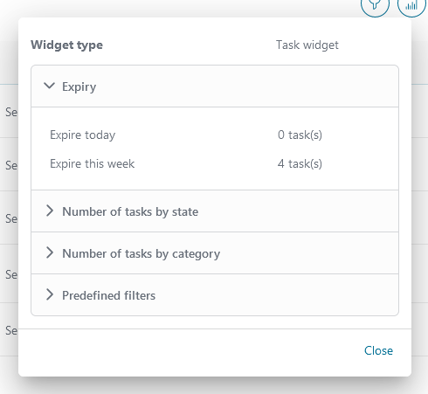Click the dimmed backdrop below the dialog
Screen dimensions: 428x394
click(x=214, y=386)
